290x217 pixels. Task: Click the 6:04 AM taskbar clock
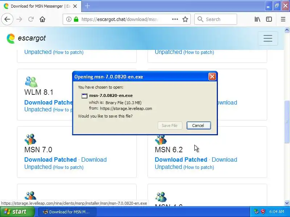click(277, 212)
